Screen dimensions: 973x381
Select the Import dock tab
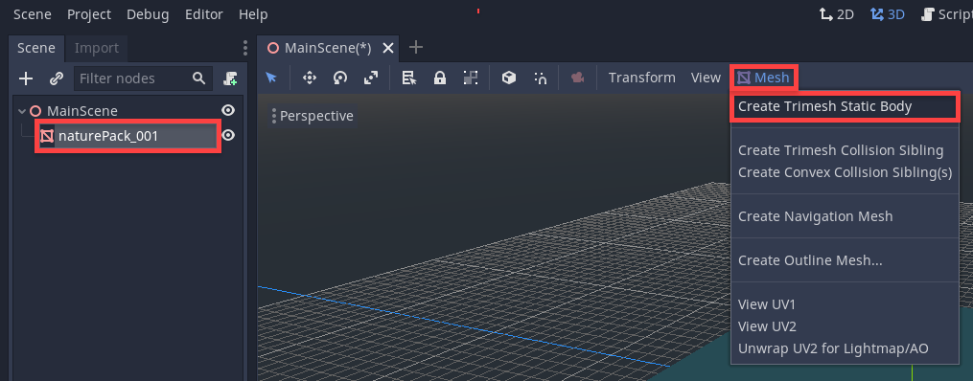click(96, 48)
